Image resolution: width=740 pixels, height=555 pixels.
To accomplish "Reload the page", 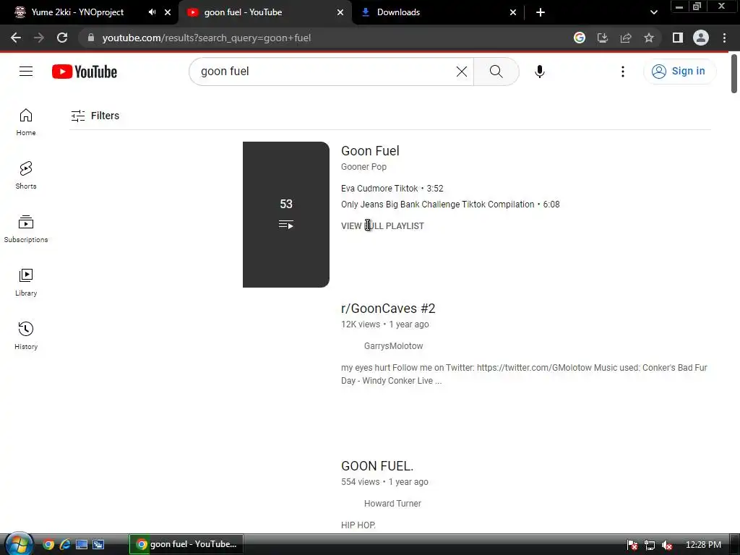I will pos(62,38).
